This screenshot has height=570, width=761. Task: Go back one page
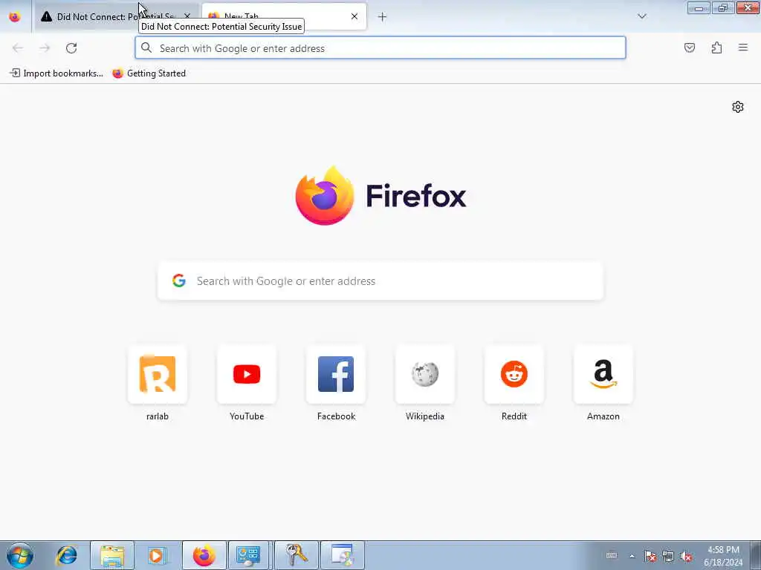[x=18, y=48]
